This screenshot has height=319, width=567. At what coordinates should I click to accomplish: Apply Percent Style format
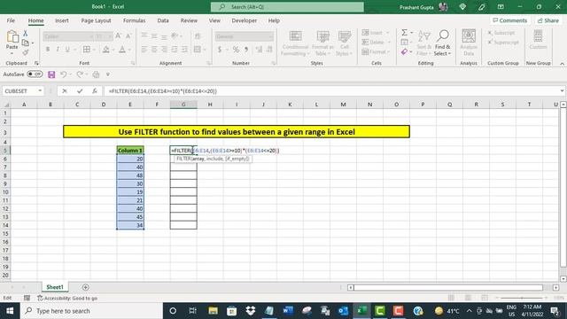click(236, 50)
